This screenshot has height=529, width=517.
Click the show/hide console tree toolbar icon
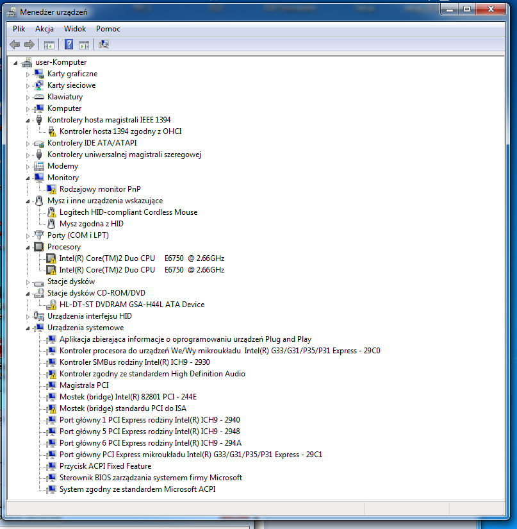pos(49,44)
